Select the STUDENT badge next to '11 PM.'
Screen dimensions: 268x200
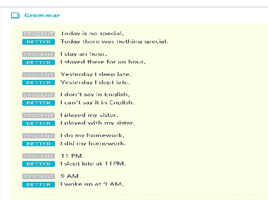pos(39,156)
